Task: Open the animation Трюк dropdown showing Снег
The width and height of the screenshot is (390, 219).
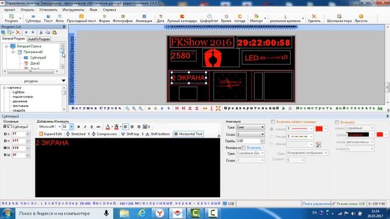Action: (250, 127)
